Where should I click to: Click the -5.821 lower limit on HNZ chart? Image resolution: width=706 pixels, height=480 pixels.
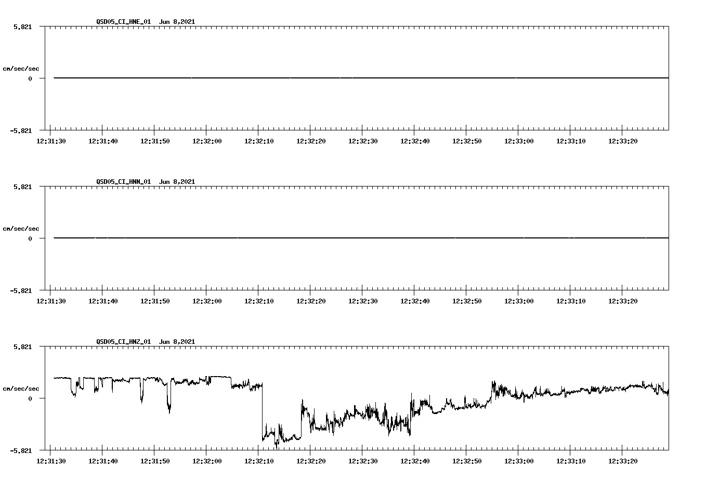[x=21, y=450]
